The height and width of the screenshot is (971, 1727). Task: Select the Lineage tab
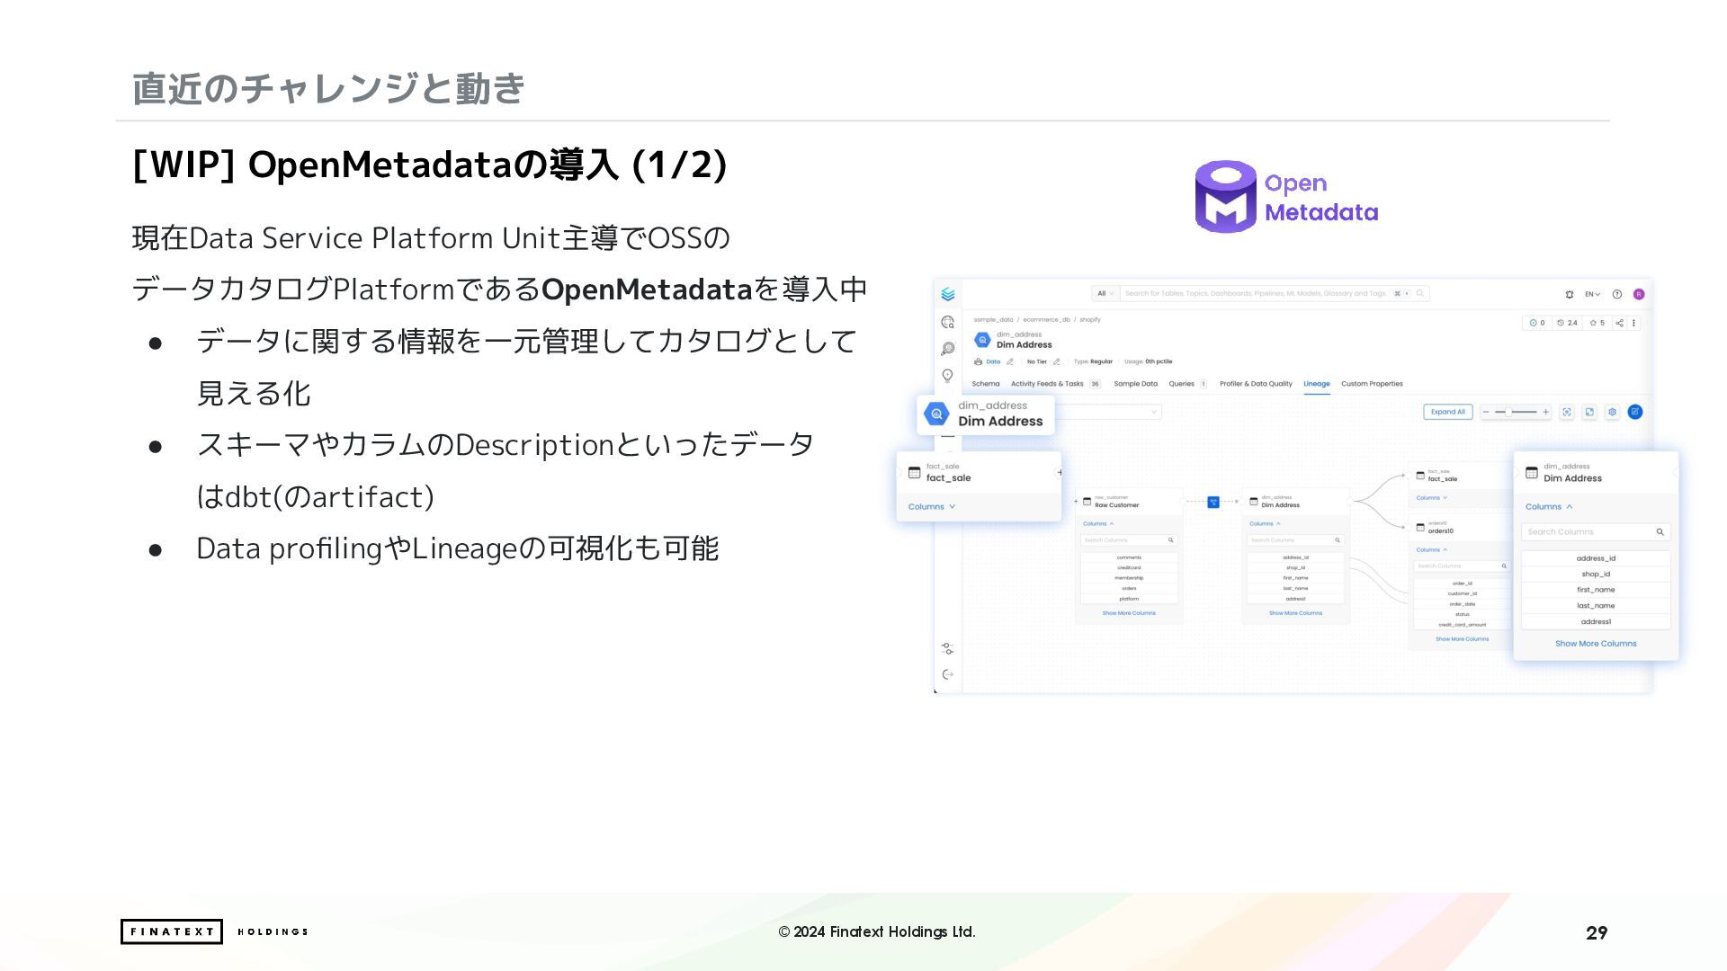click(x=1317, y=384)
